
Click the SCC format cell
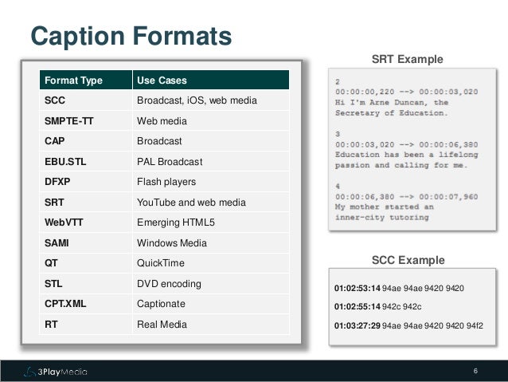pos(86,100)
